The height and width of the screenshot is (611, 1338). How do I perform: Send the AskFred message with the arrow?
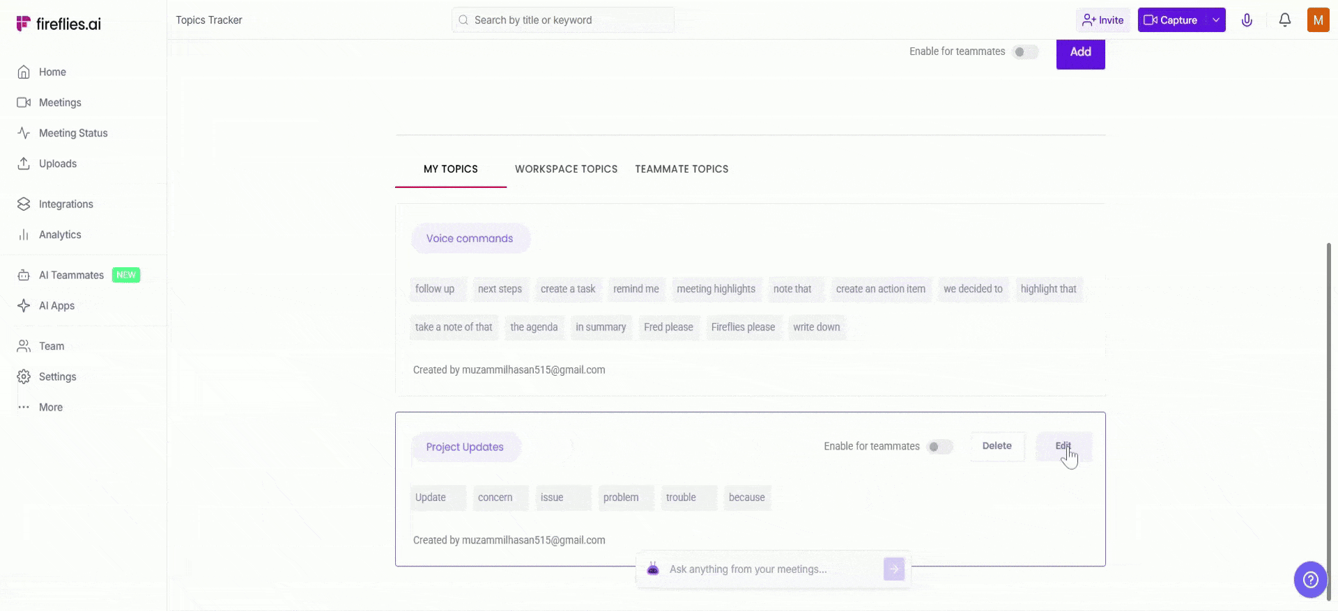[893, 569]
